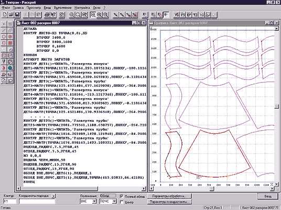The image size is (281, 210).
Task: Click the Контур K1 input field
Action: coord(9,201)
